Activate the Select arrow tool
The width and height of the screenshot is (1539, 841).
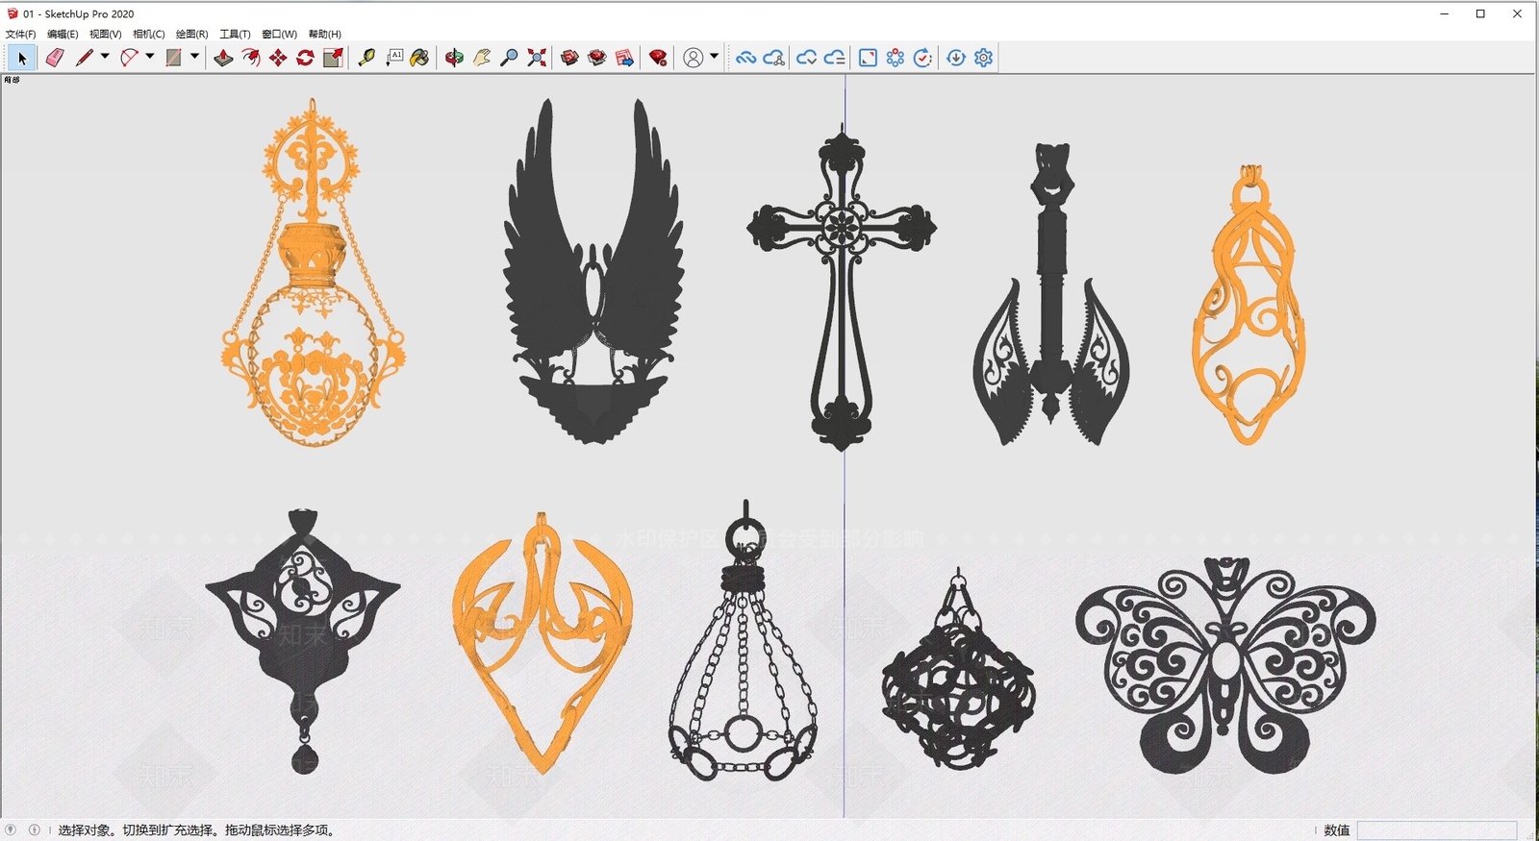click(22, 58)
